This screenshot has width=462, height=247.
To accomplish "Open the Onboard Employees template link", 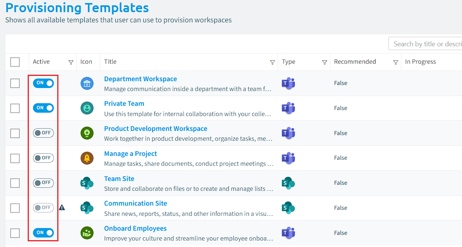I will [x=135, y=228].
